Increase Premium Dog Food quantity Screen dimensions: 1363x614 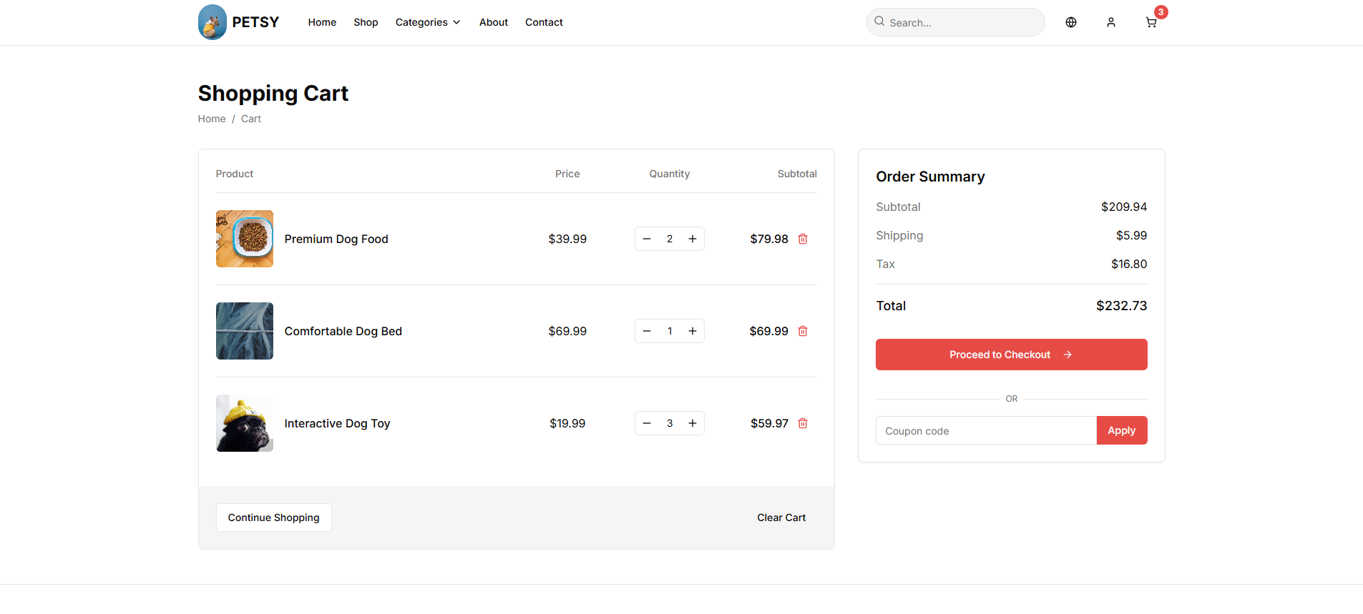(692, 239)
